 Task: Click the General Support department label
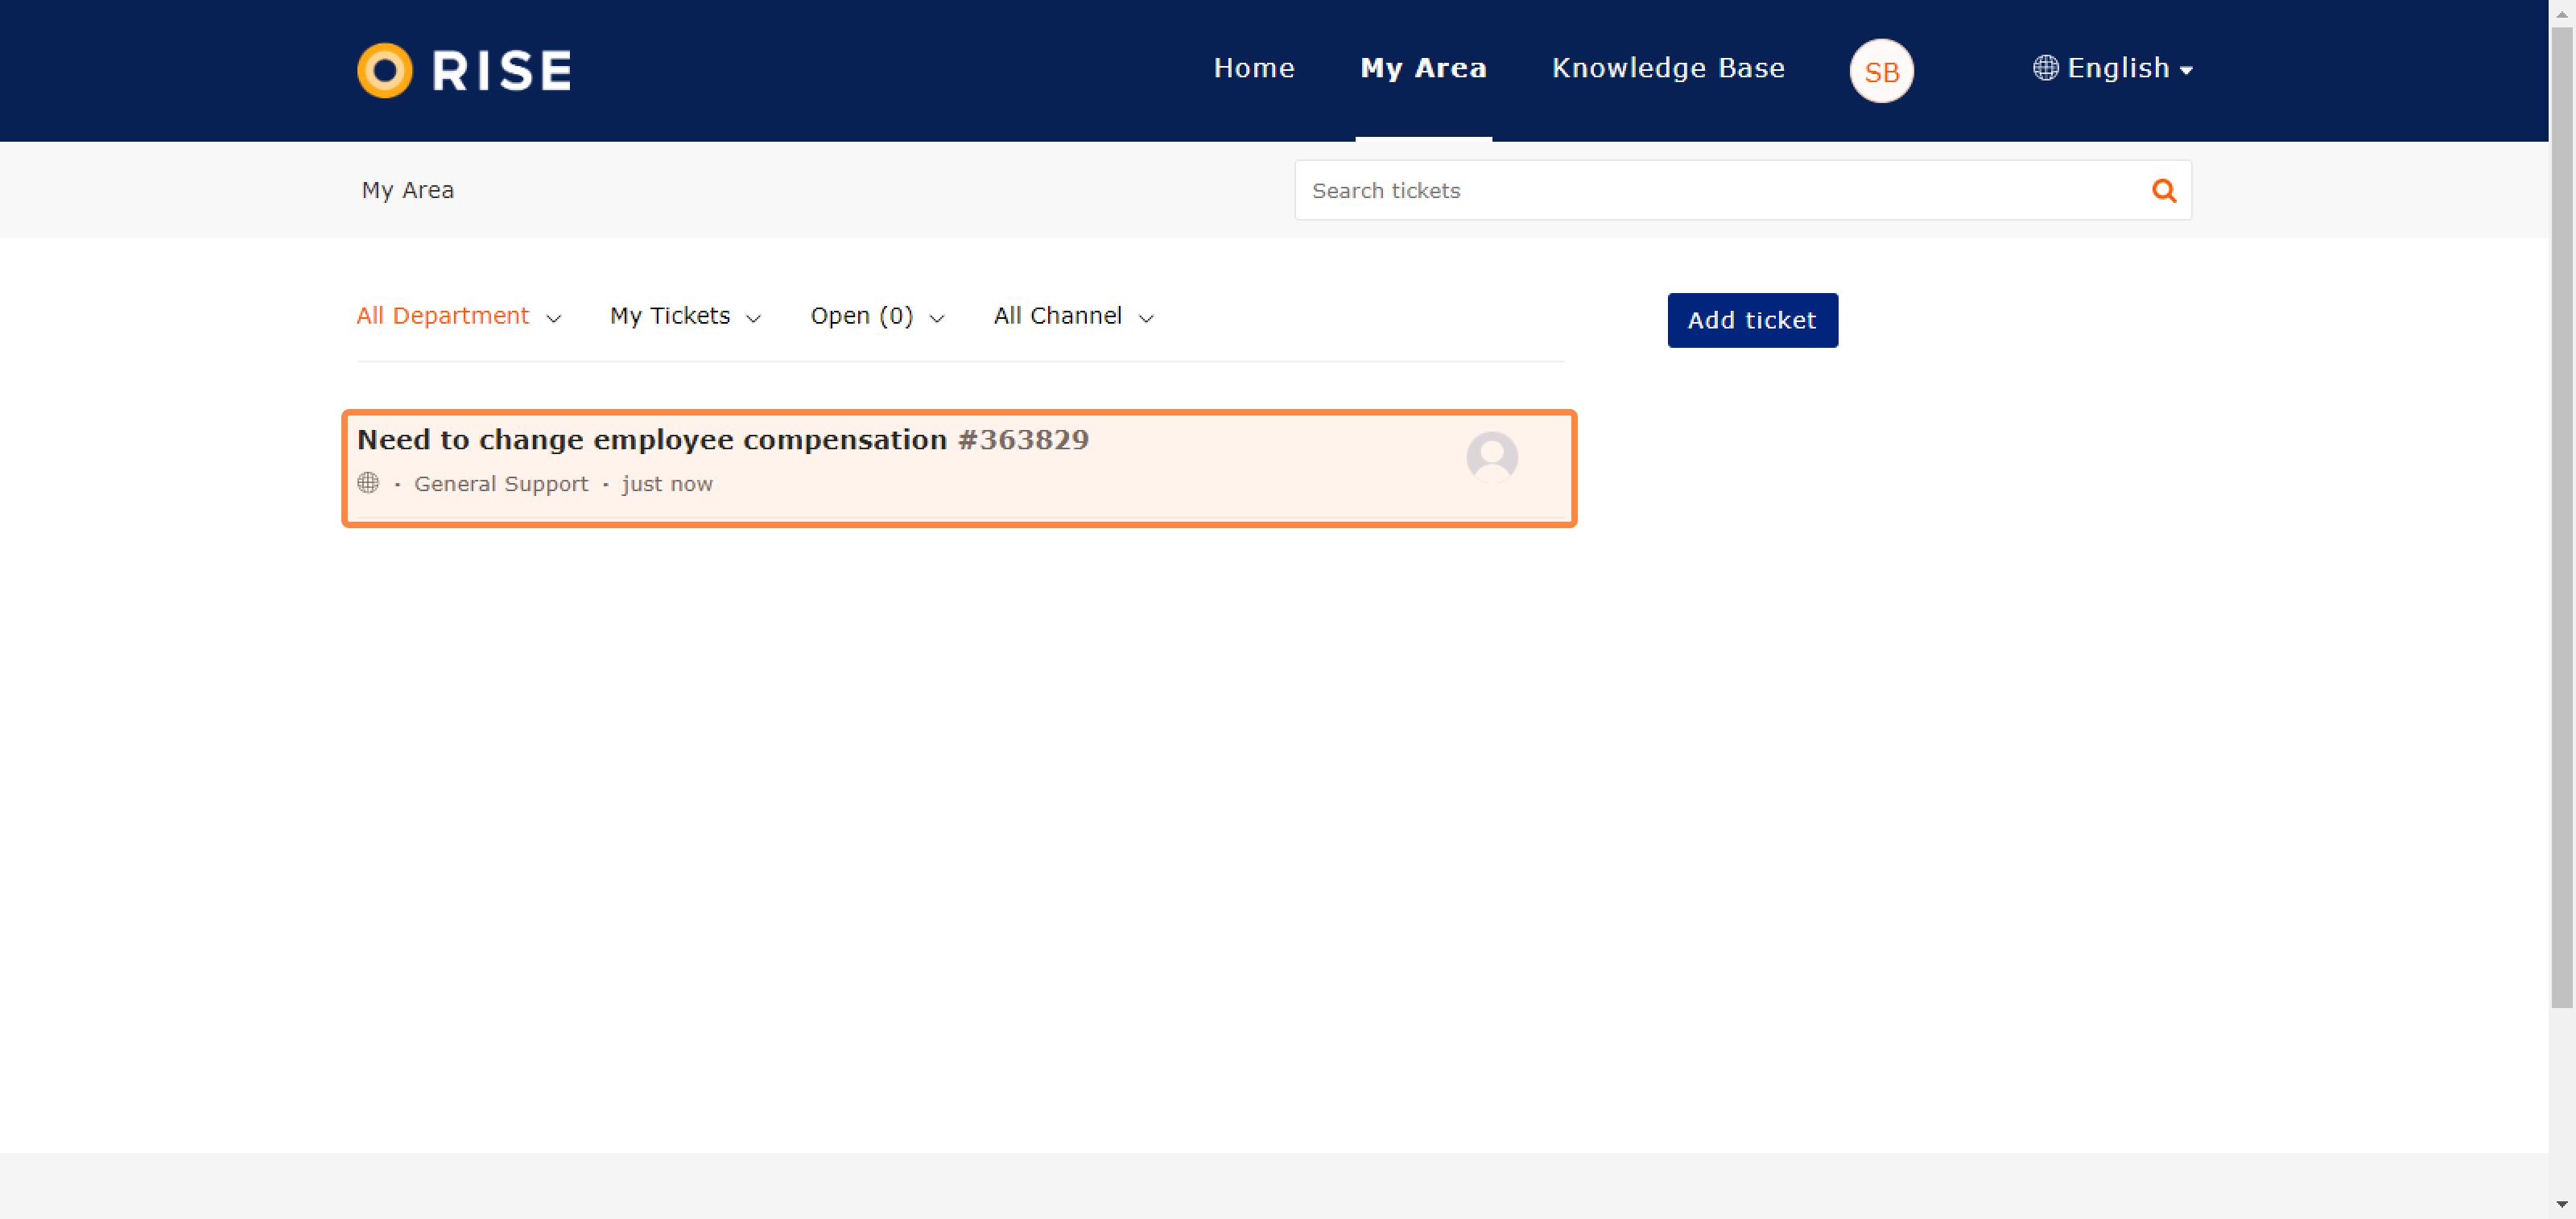(x=501, y=484)
